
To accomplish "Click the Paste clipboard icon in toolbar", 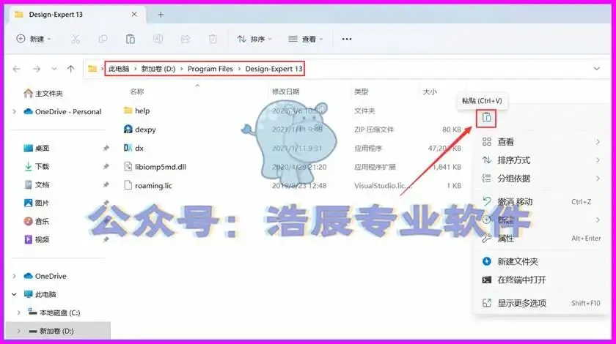I will (131, 39).
